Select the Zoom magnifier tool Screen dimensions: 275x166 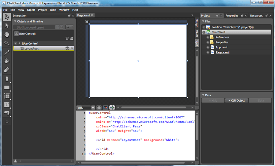pos(7,43)
